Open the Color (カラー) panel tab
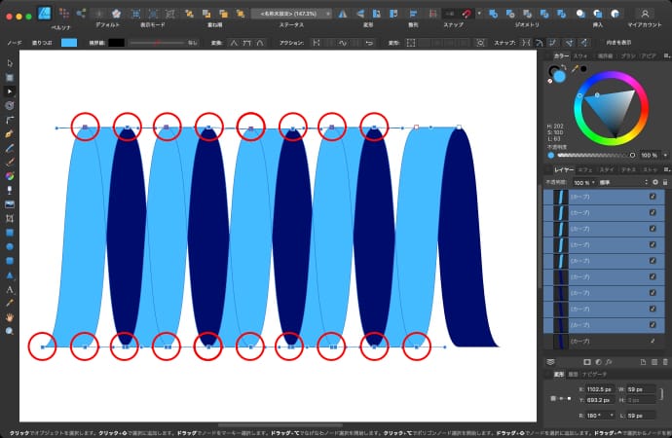The height and width of the screenshot is (438, 672). point(560,56)
